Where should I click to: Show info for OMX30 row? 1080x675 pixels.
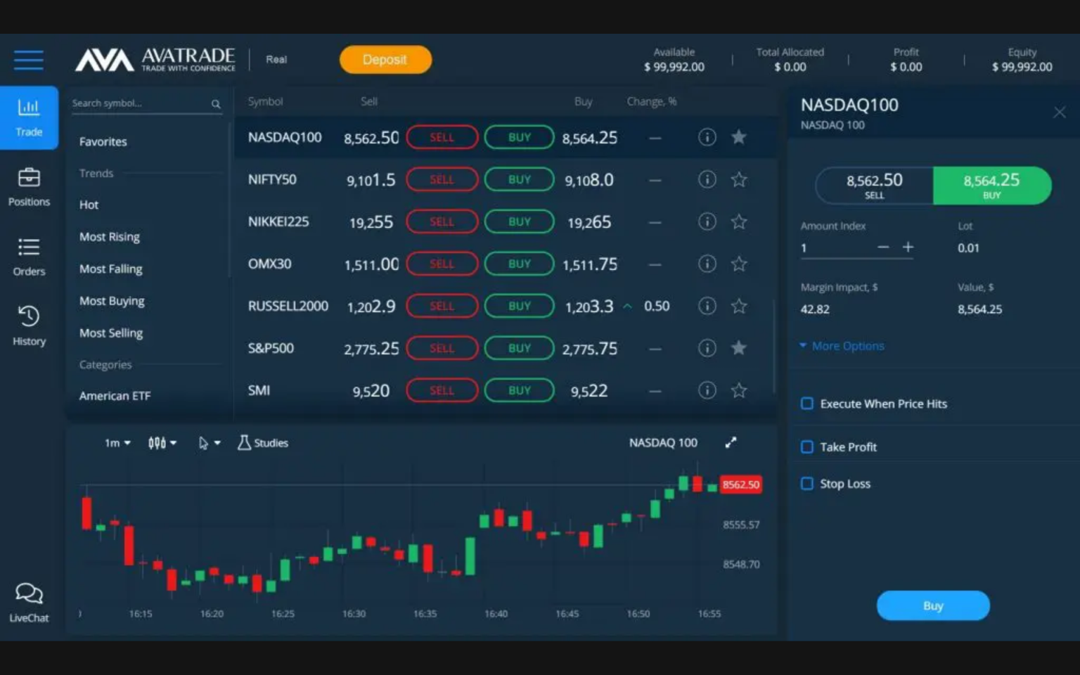point(707,264)
